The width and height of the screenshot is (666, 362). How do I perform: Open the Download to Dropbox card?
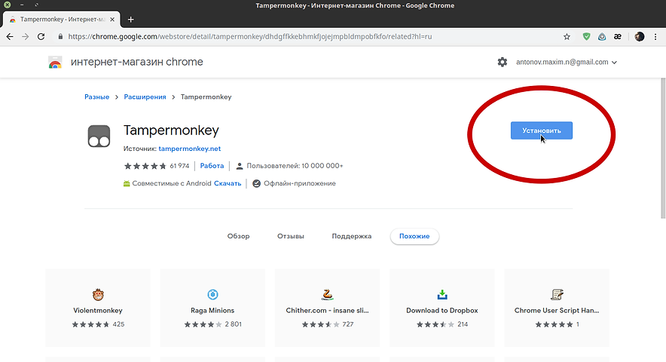point(441,308)
